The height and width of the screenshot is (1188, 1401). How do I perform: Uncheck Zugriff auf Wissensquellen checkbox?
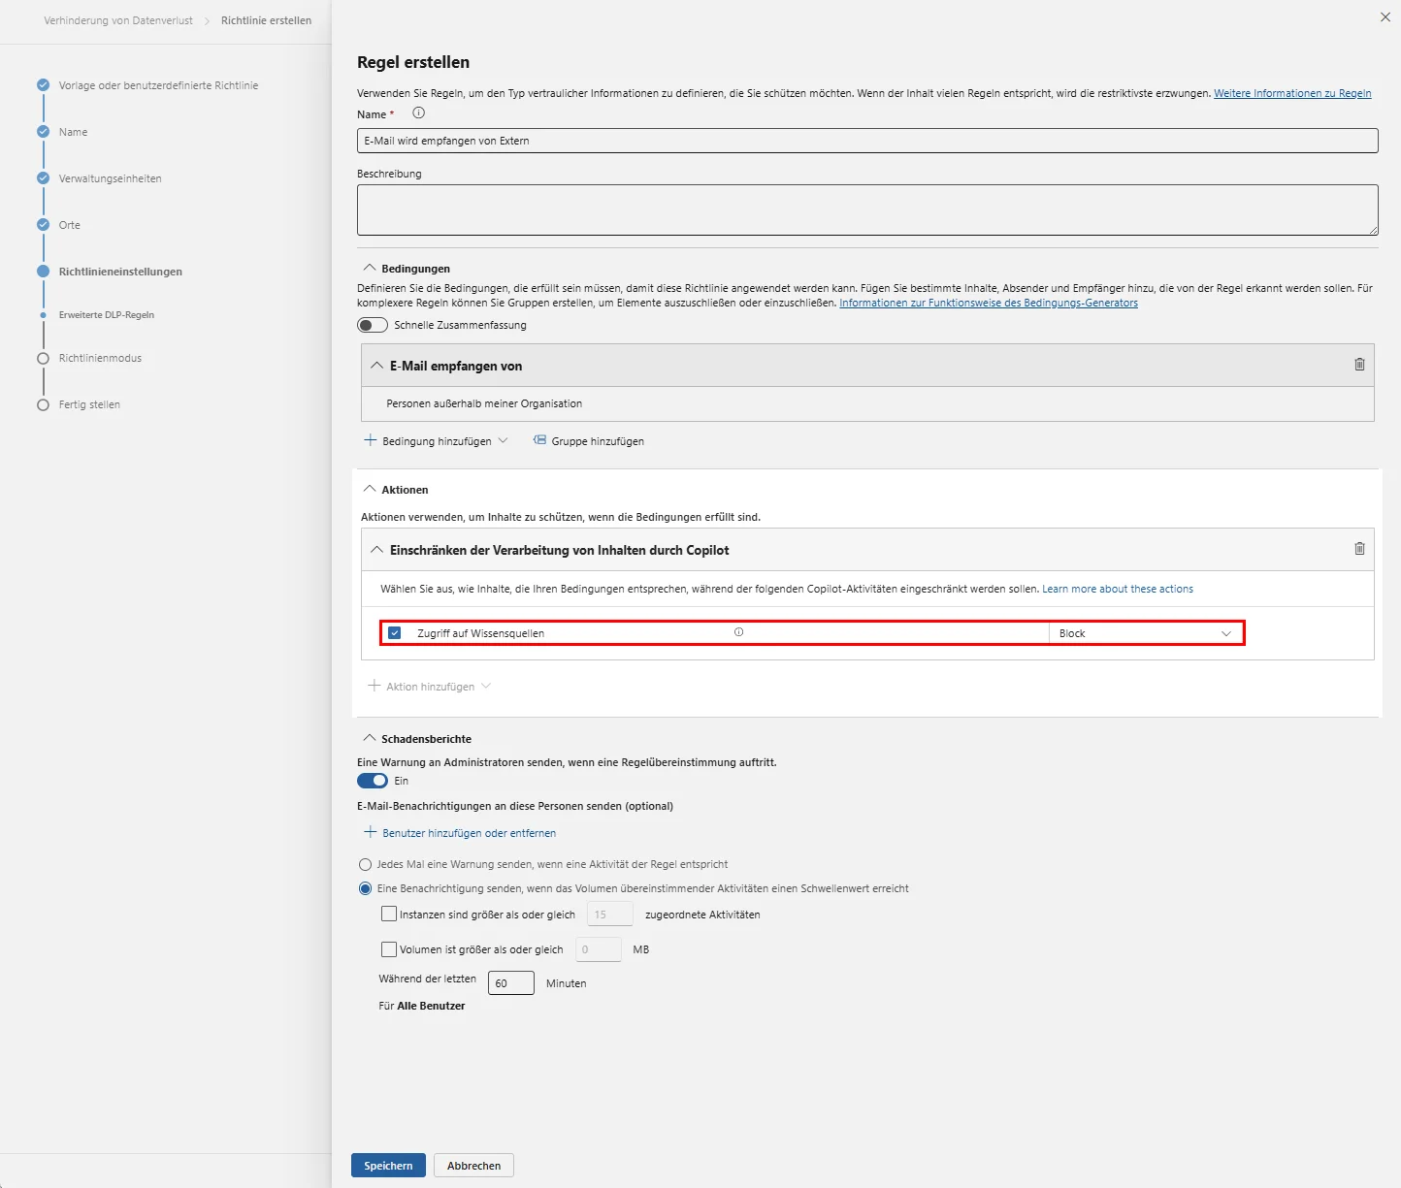pyautogui.click(x=395, y=633)
